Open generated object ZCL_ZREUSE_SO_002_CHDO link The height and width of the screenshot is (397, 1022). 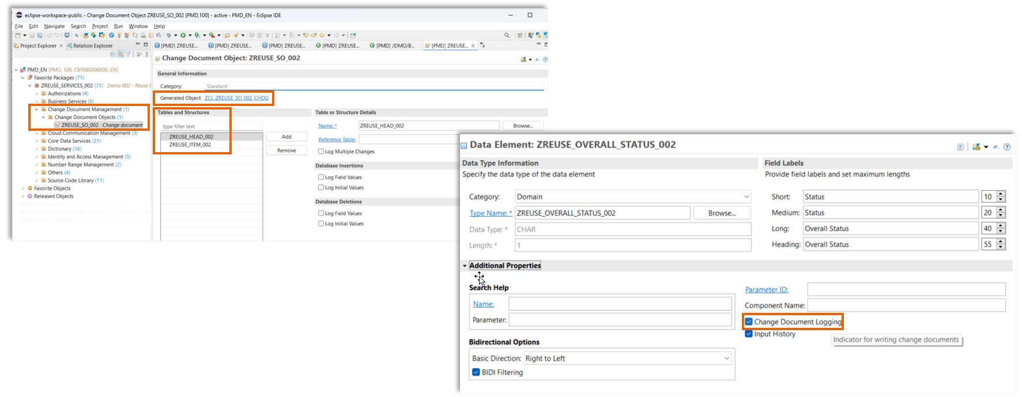point(236,98)
